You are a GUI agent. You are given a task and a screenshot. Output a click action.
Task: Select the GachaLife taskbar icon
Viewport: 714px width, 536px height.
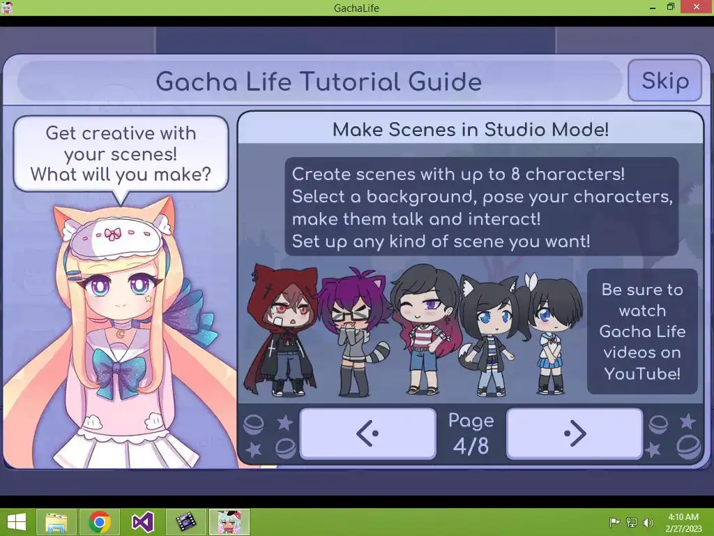tap(229, 522)
